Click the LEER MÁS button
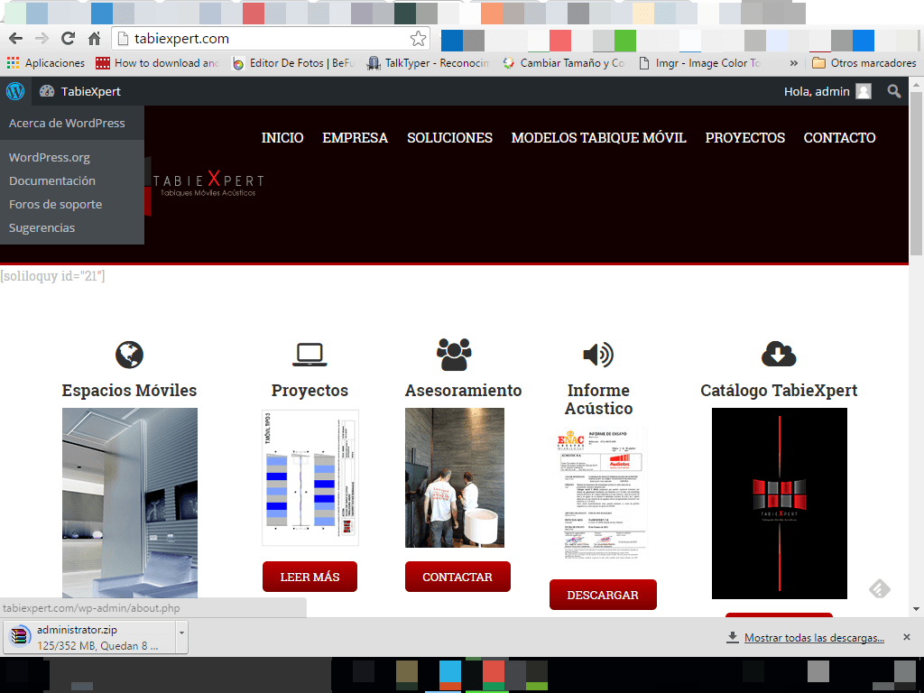 click(310, 577)
